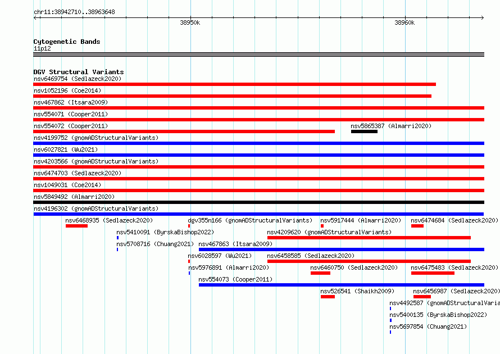500x354 pixels.
Task: Select nsv6475483 (Sedlazeck2020) label
Action: 454,267
